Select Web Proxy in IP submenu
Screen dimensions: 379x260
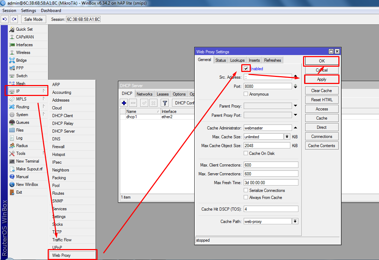pyautogui.click(x=72, y=255)
